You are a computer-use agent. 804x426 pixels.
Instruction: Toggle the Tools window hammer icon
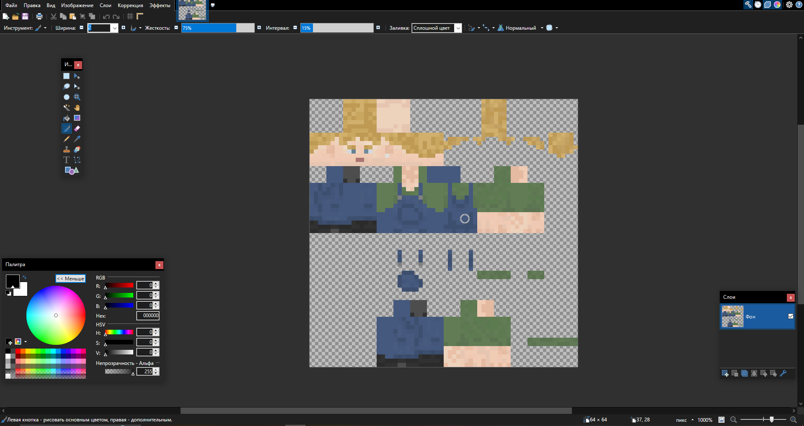(748, 5)
